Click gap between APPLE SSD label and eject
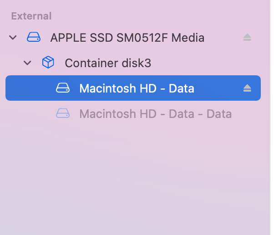The image size is (274, 235). pyautogui.click(x=223, y=38)
